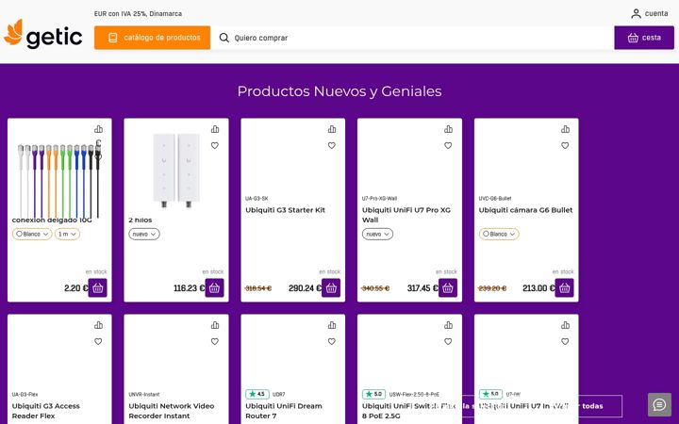This screenshot has width=679, height=424.
Task: Favorite Ubiquiti G3 Access Reader Flex
Action: (98, 342)
